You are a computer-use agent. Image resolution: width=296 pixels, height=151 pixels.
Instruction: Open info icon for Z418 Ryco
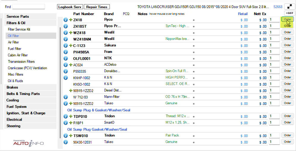click(66, 20)
